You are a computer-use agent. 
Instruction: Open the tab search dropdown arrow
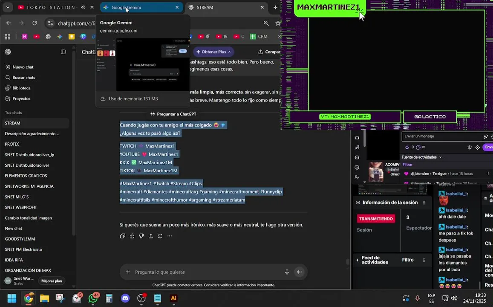pos(8,8)
